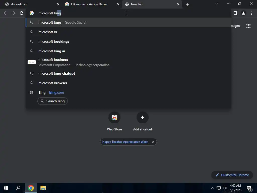Toggle the side panel icon
The image size is (257, 193).
[x=235, y=13]
